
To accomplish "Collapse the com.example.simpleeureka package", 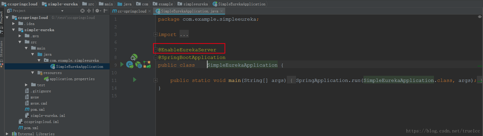I will pos(39,60).
